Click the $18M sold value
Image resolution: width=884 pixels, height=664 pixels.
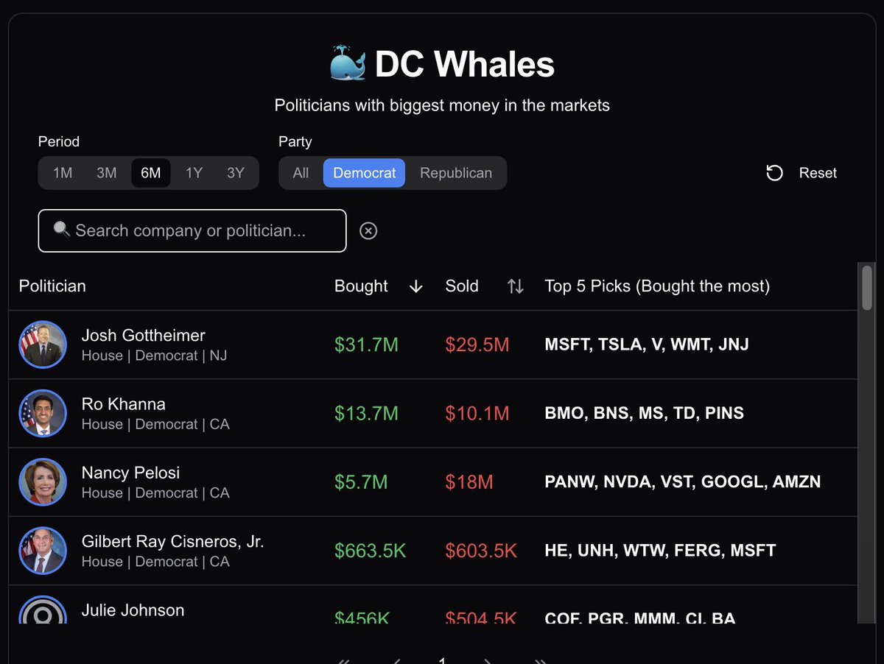pyautogui.click(x=469, y=482)
